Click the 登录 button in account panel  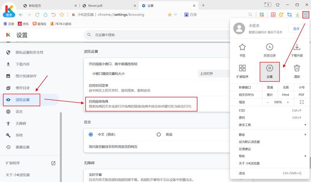click(x=296, y=29)
